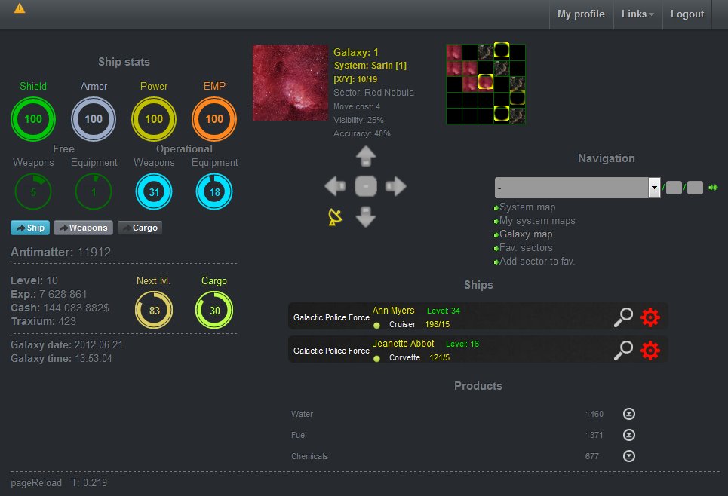Open the Links dropdown menu

coord(637,14)
